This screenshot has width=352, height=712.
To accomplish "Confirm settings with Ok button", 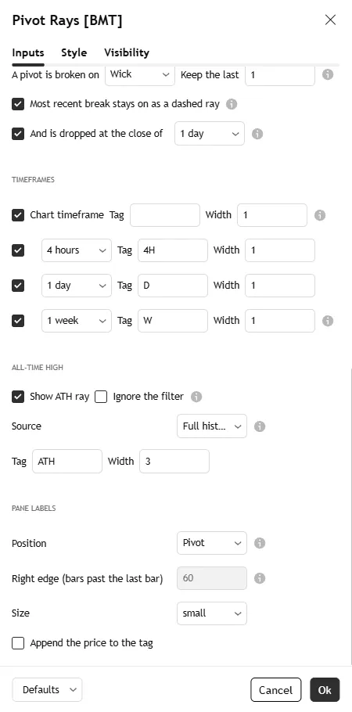I will tap(325, 690).
